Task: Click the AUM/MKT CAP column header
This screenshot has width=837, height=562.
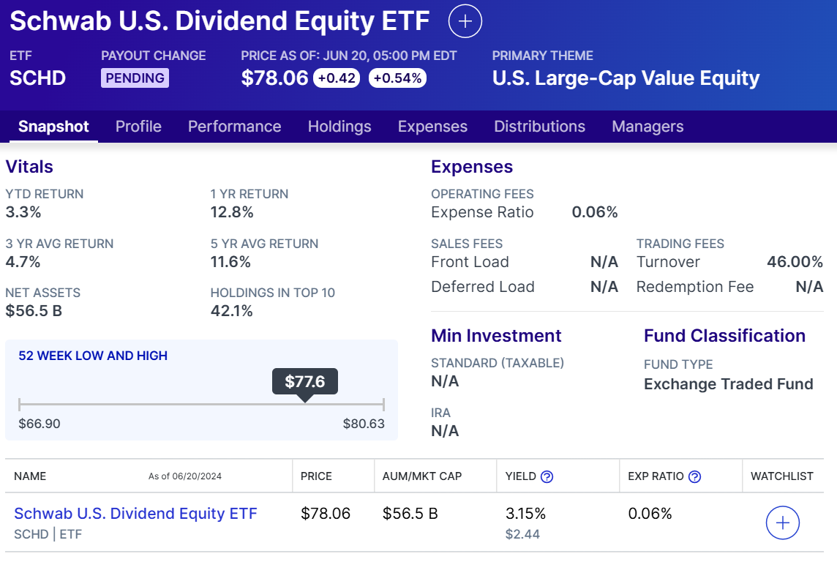Action: (x=421, y=476)
